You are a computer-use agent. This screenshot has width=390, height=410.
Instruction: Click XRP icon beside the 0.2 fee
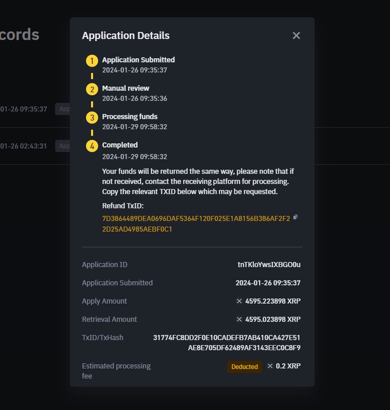tap(270, 366)
